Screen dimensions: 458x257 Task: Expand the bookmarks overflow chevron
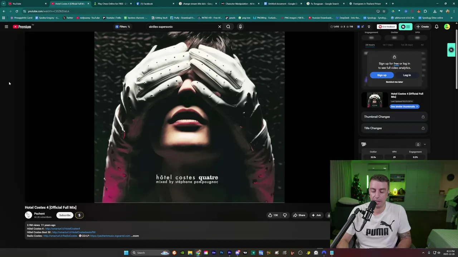click(x=452, y=17)
